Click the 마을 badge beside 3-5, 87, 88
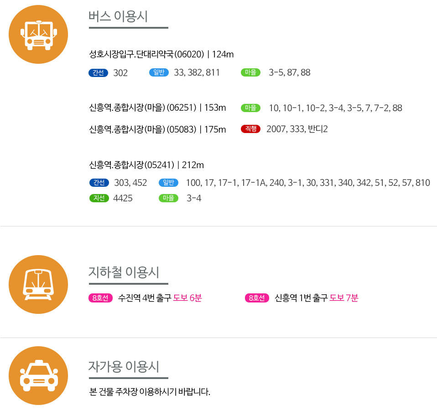The height and width of the screenshot is (410, 437). click(250, 72)
